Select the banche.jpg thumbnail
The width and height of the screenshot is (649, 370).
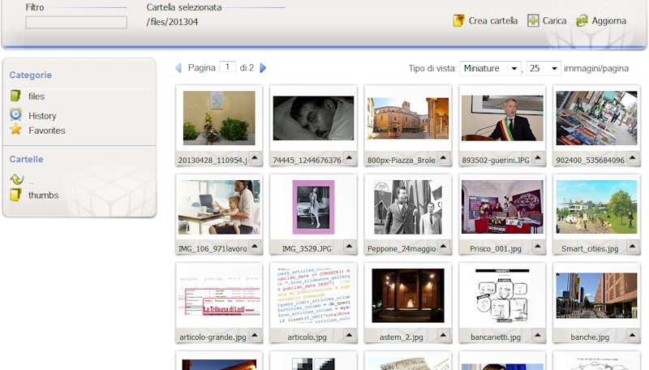(x=596, y=295)
